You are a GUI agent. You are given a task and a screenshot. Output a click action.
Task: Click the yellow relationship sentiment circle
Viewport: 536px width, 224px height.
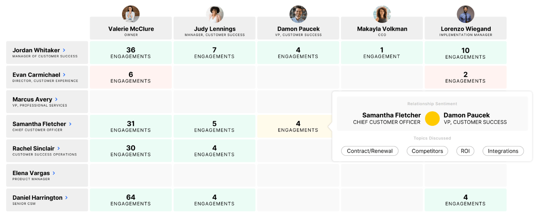point(432,119)
